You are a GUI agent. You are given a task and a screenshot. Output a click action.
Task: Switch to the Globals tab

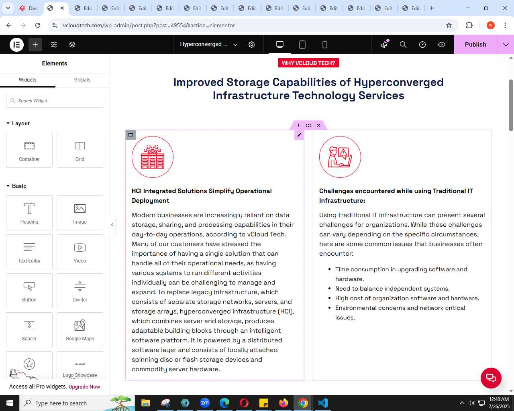82,80
